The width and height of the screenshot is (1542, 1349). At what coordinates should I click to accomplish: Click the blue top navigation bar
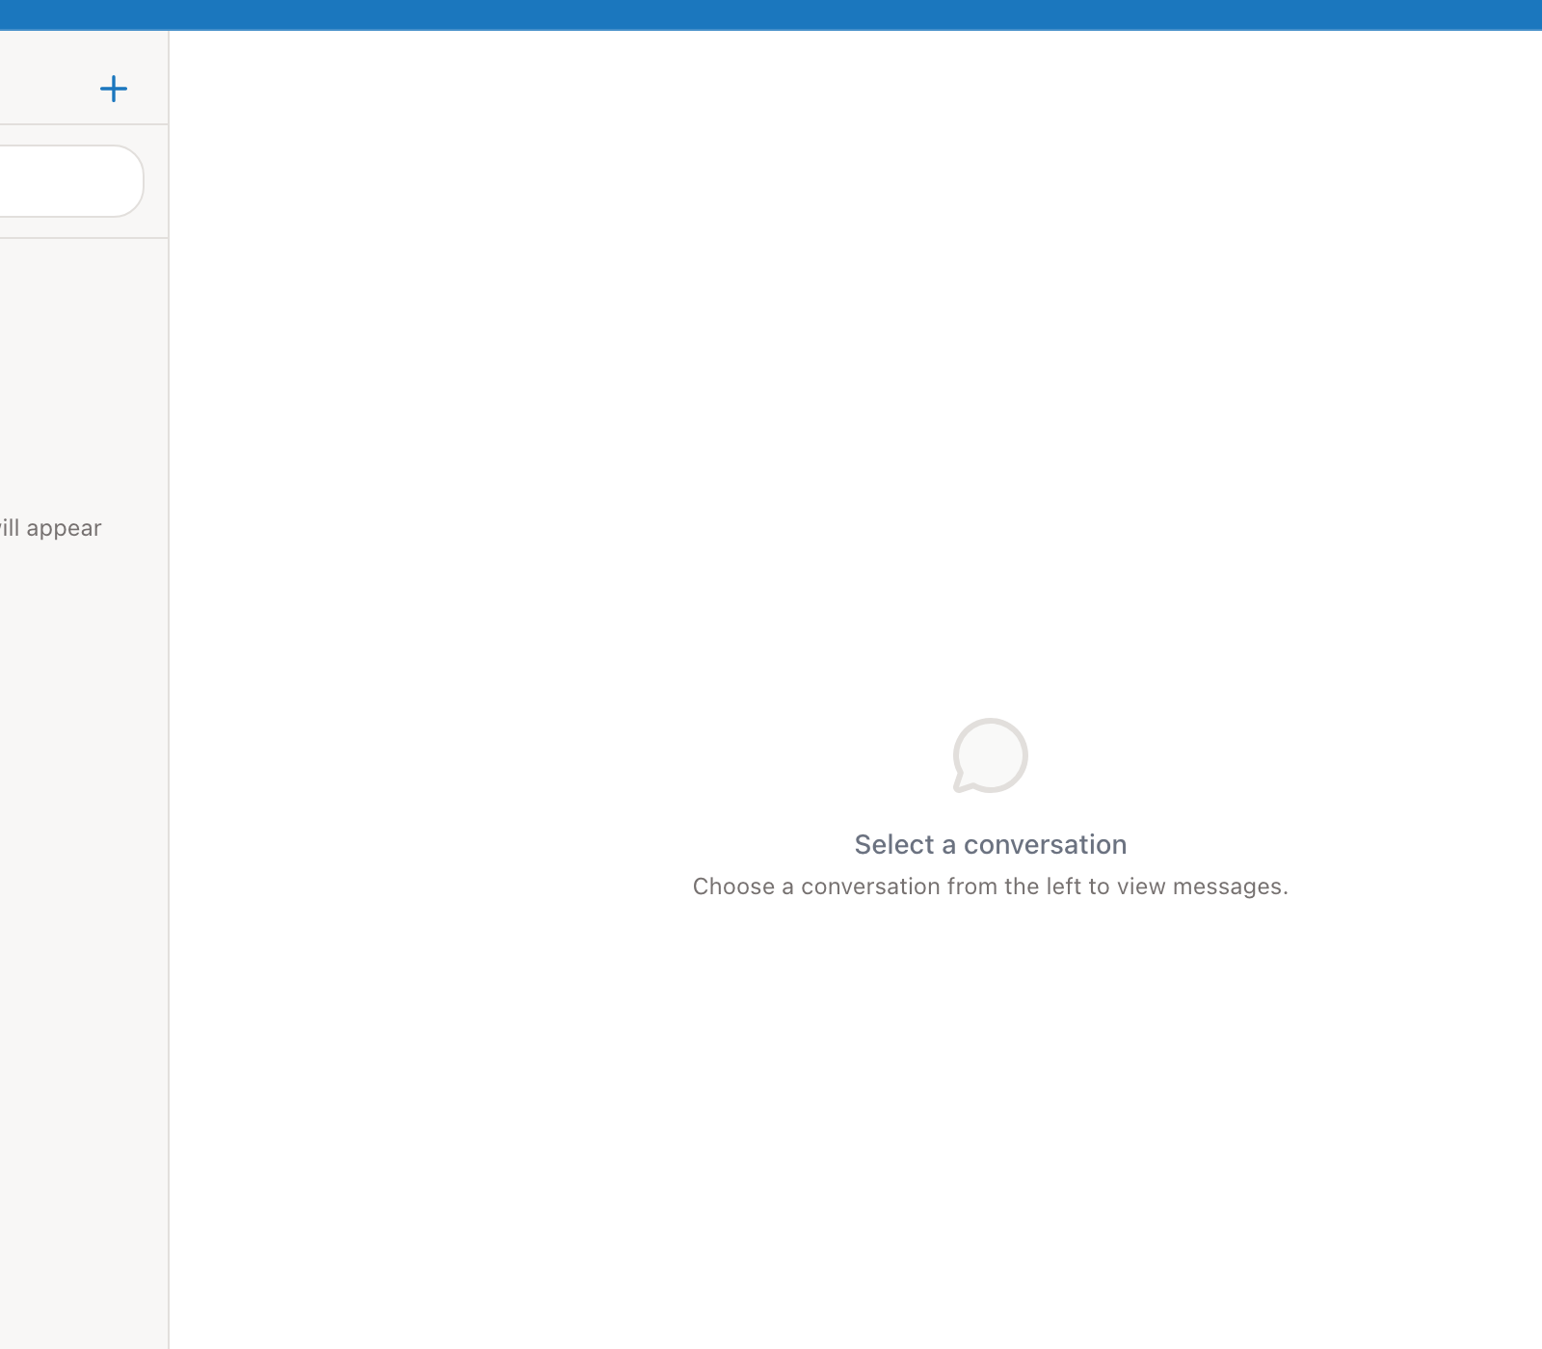(771, 14)
